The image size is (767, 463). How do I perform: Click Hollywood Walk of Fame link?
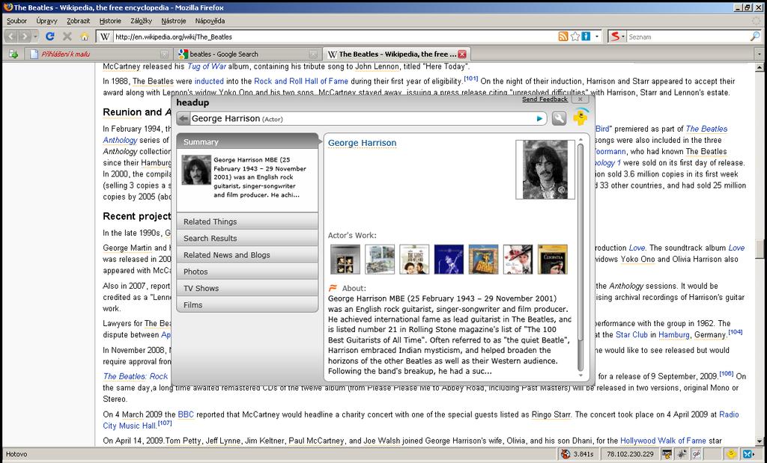tap(663, 441)
